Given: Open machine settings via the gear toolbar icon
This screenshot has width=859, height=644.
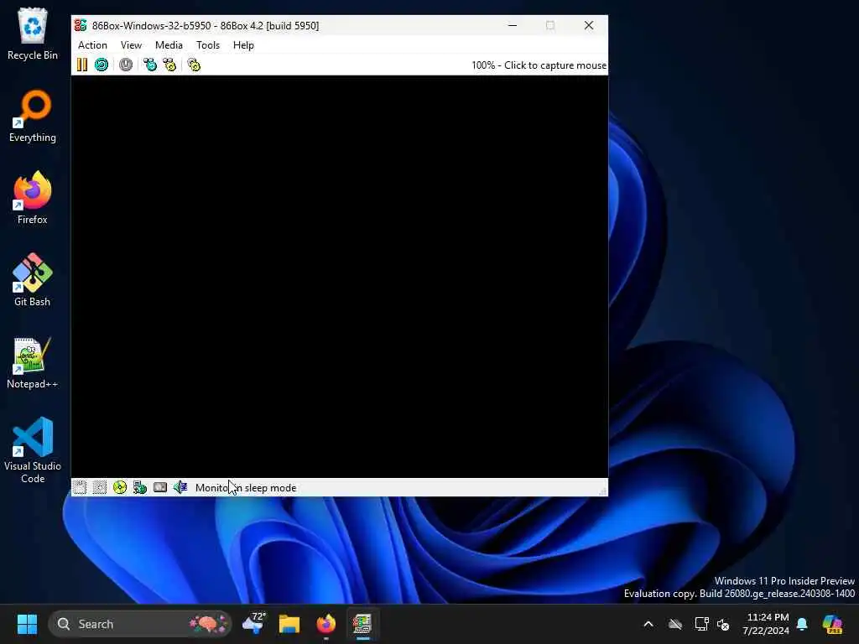Looking at the screenshot, I should click(194, 65).
